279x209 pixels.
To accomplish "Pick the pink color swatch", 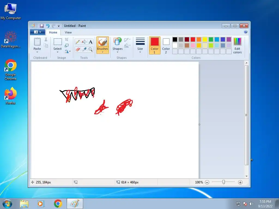I will 193,45.
